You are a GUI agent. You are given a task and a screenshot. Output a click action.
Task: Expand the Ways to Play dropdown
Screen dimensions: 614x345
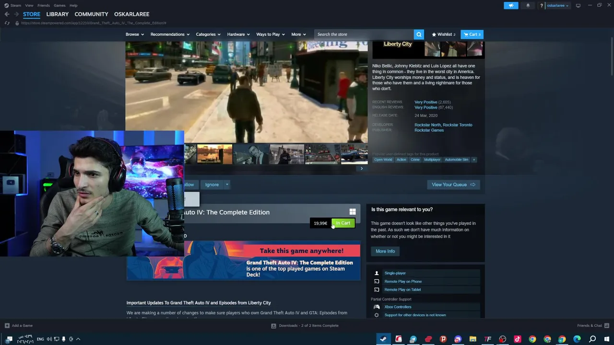(x=270, y=34)
